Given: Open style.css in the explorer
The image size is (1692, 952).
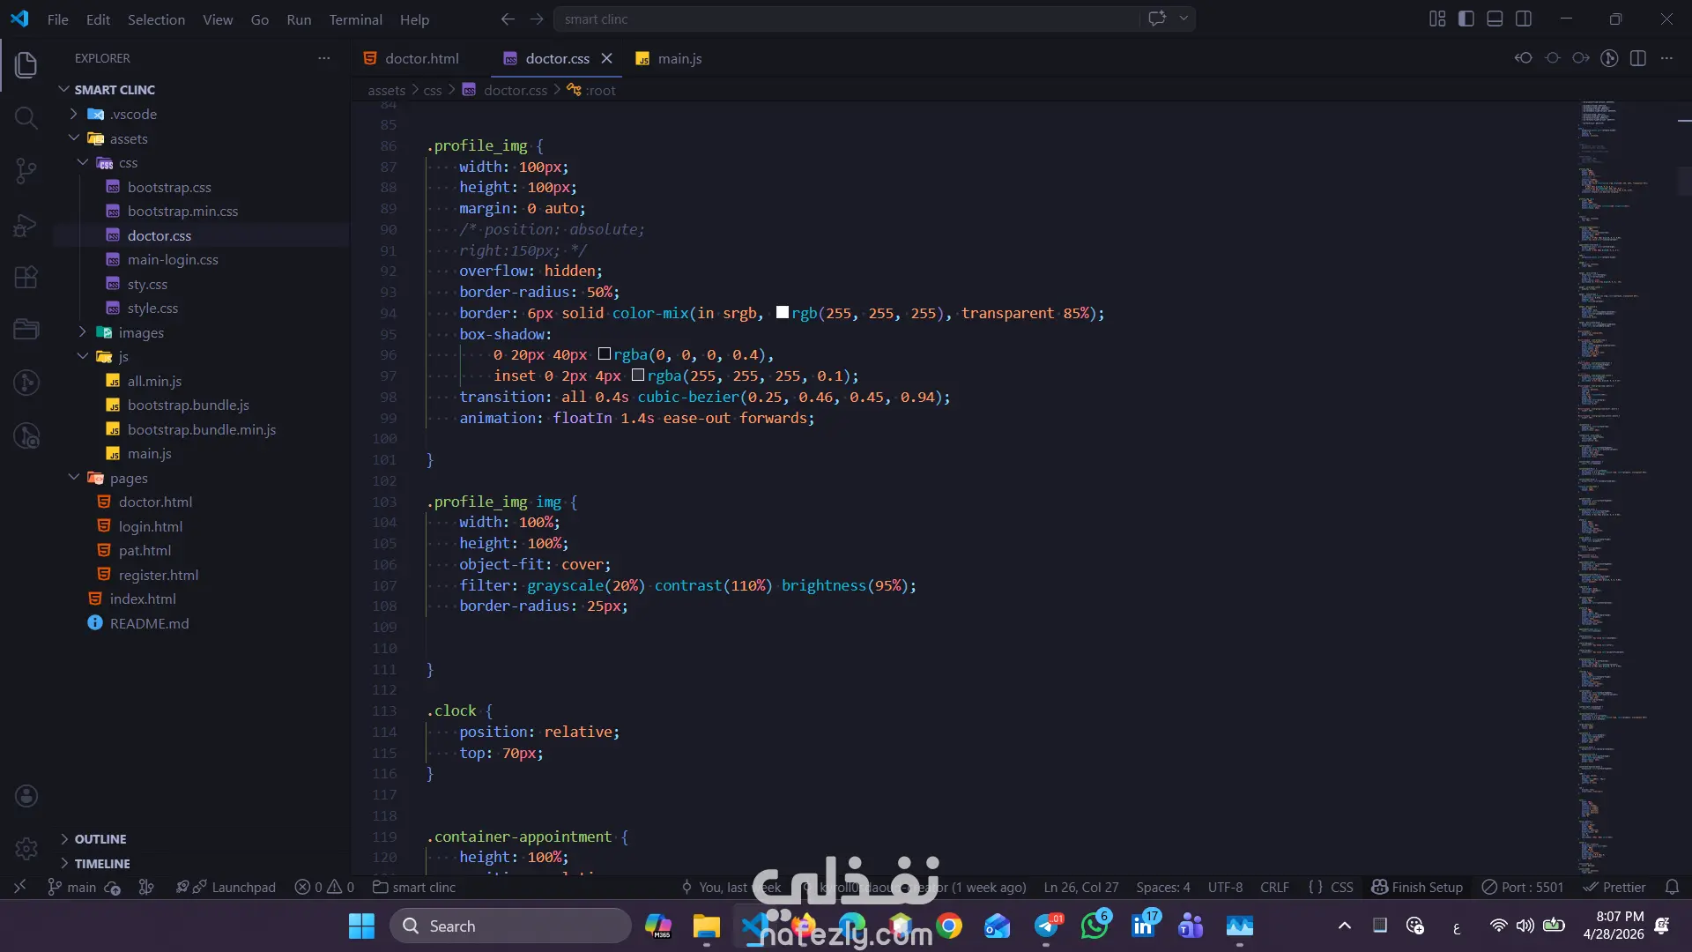Looking at the screenshot, I should click(152, 309).
